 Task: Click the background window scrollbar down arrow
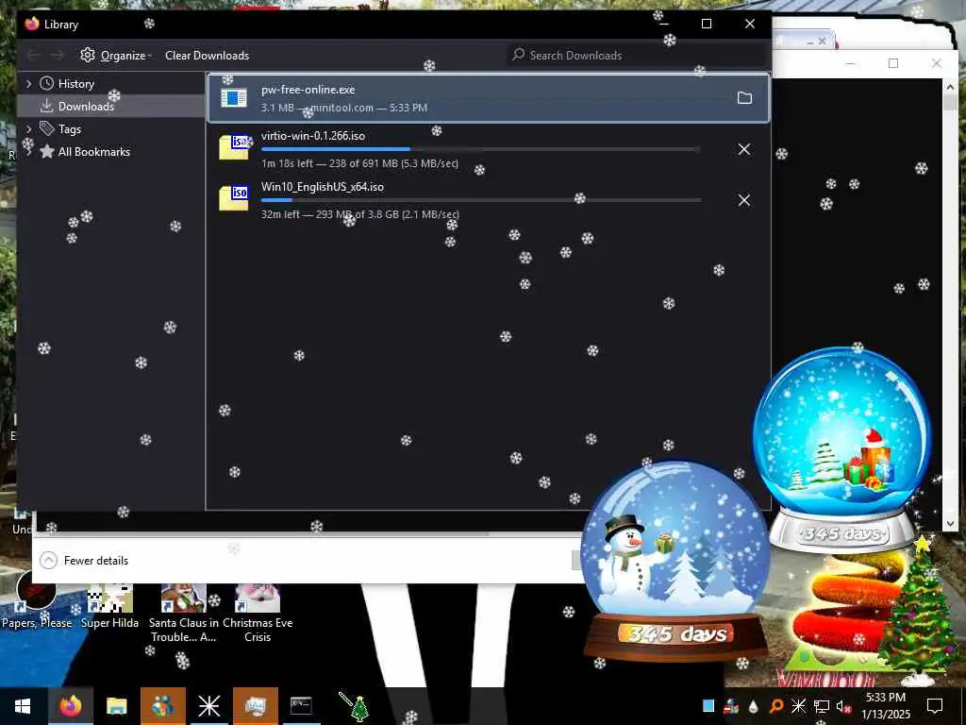[950, 523]
